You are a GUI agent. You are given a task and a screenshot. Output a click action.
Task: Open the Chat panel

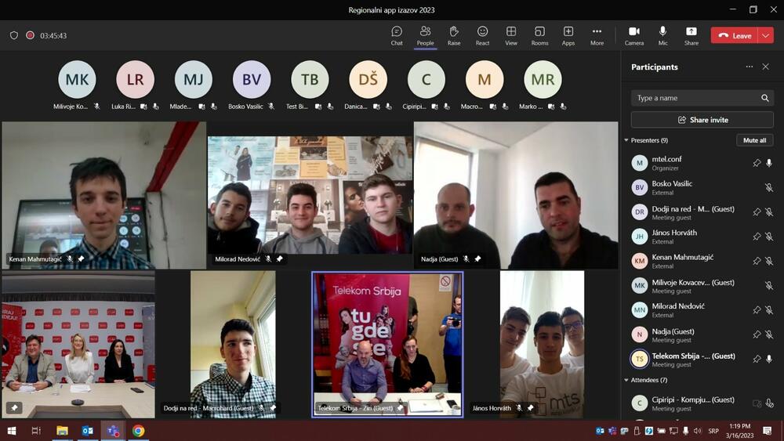point(397,35)
